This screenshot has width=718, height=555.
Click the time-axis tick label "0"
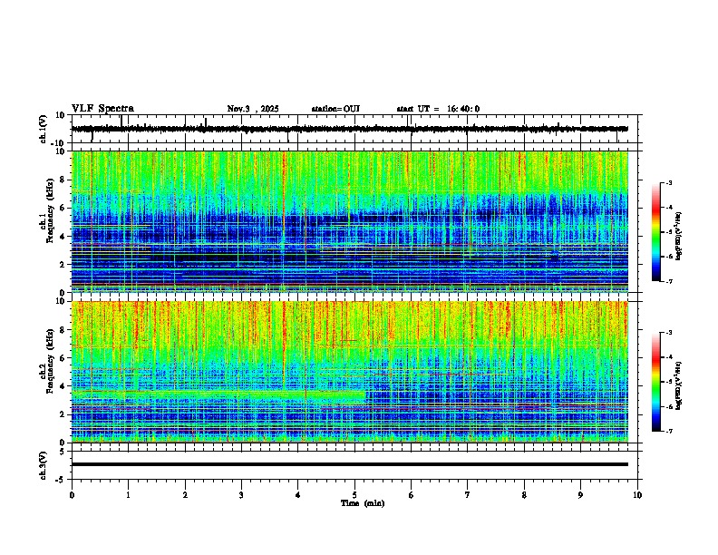72,495
